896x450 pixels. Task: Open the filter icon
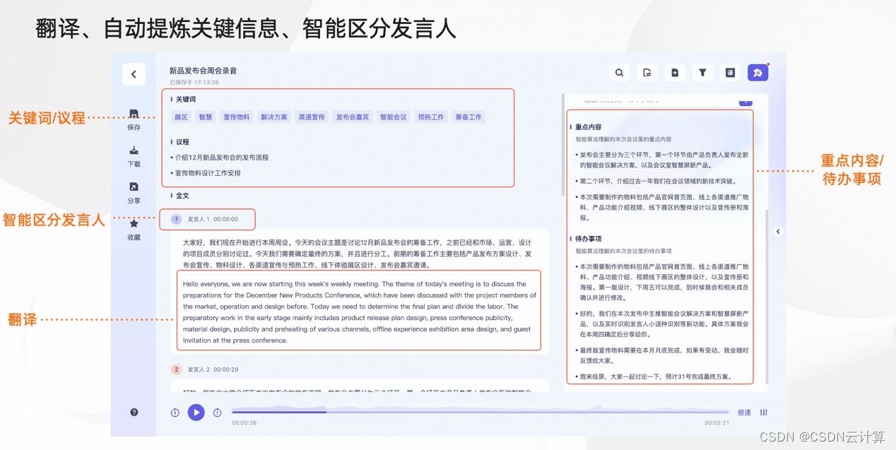point(702,72)
